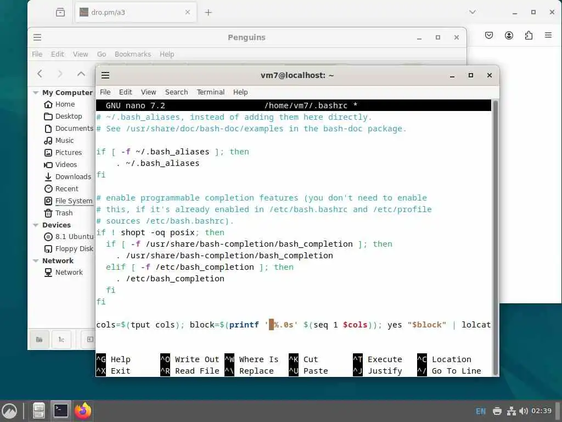Open Penguins View menu
This screenshot has width=562, height=422.
click(80, 54)
